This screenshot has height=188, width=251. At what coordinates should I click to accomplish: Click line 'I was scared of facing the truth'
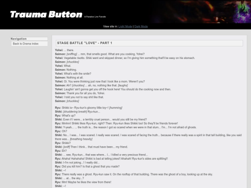click(148, 137)
